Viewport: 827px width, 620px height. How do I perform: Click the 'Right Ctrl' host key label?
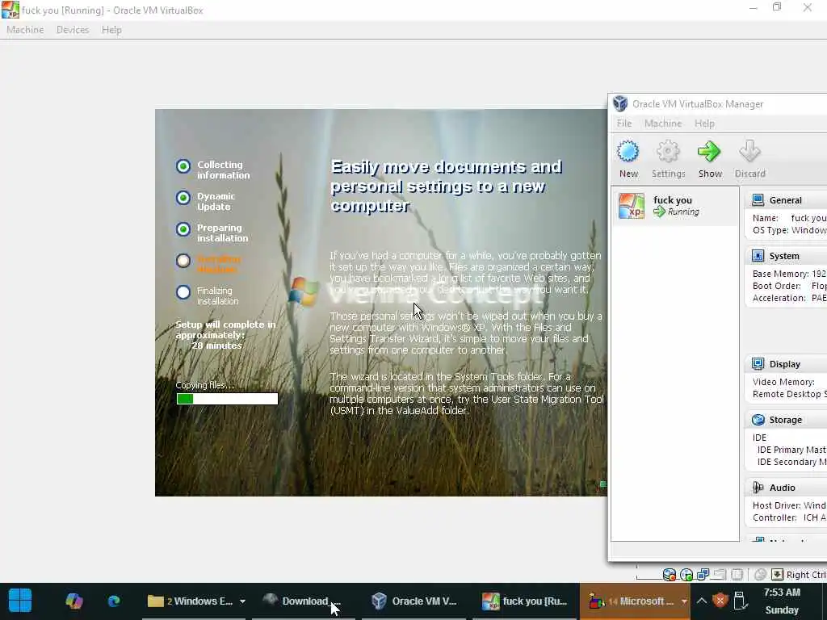806,575
